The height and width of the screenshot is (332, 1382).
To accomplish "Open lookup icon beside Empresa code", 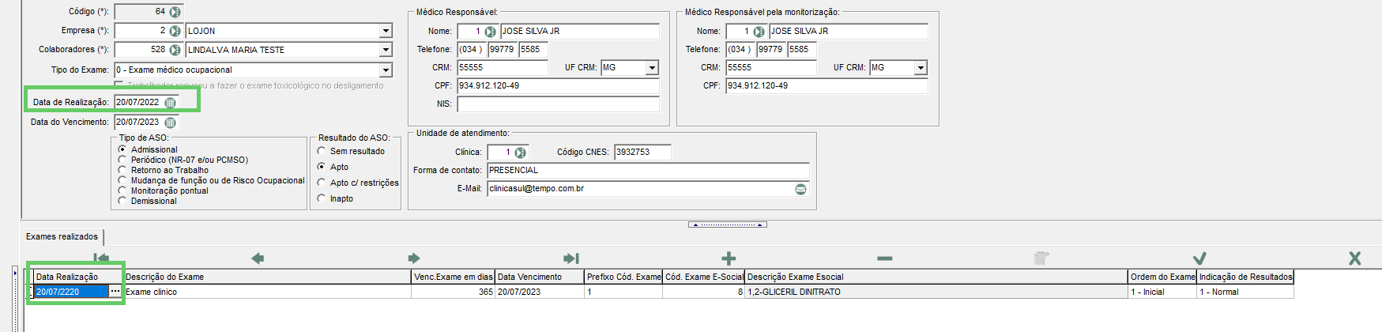I will click(175, 31).
